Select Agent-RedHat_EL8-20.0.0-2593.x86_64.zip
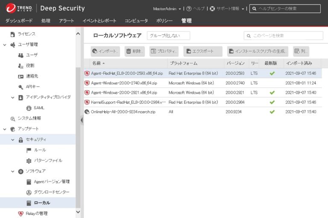This screenshot has width=328, height=218. pos(203,73)
